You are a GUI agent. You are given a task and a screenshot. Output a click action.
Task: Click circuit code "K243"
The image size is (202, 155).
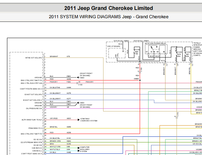click(x=69, y=144)
